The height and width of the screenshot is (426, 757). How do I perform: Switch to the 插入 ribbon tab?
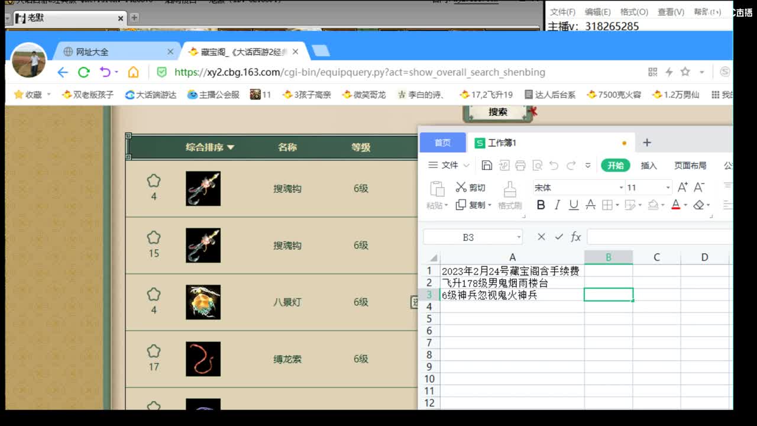649,166
